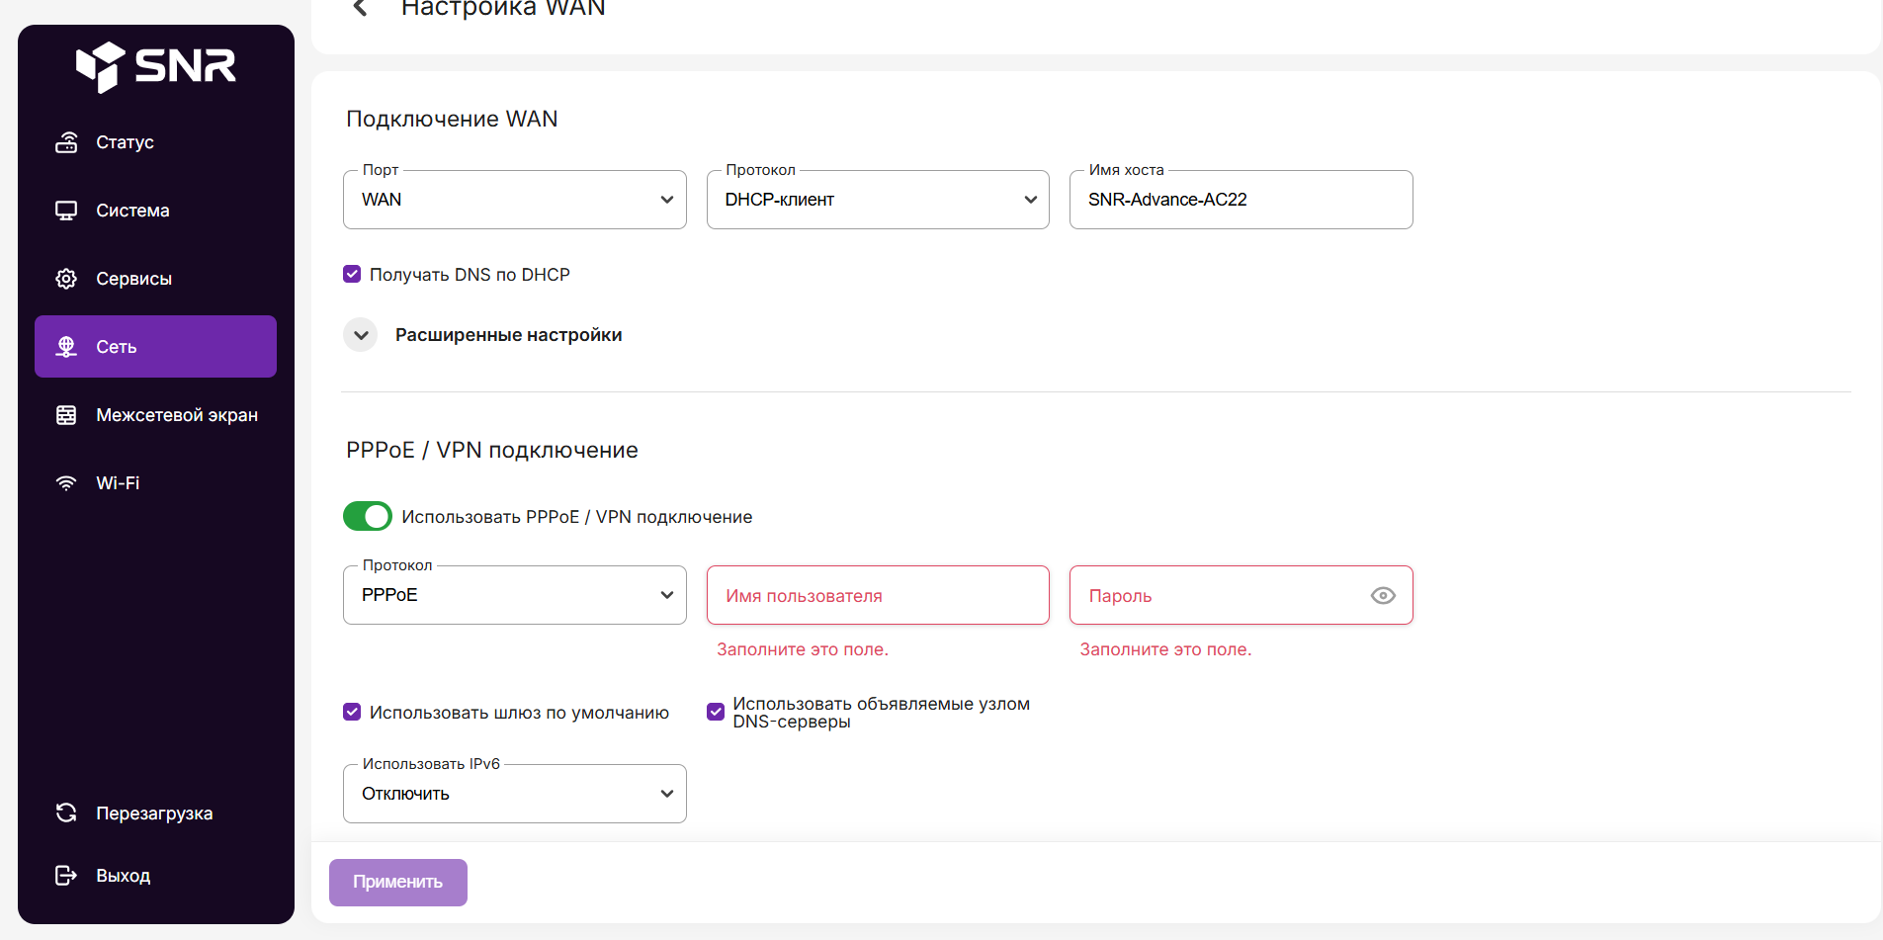The height and width of the screenshot is (940, 1883).
Task: Go back using the header arrow
Action: (x=360, y=8)
